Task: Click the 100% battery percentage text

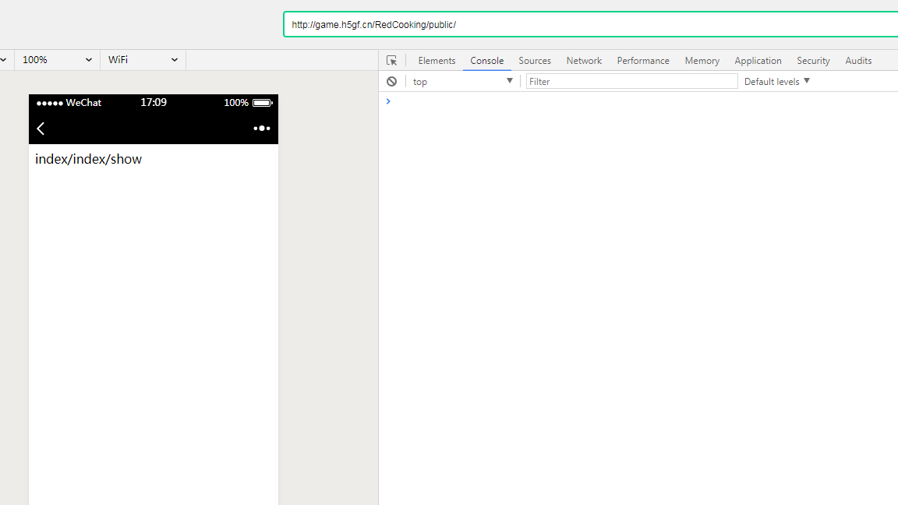Action: (x=236, y=103)
